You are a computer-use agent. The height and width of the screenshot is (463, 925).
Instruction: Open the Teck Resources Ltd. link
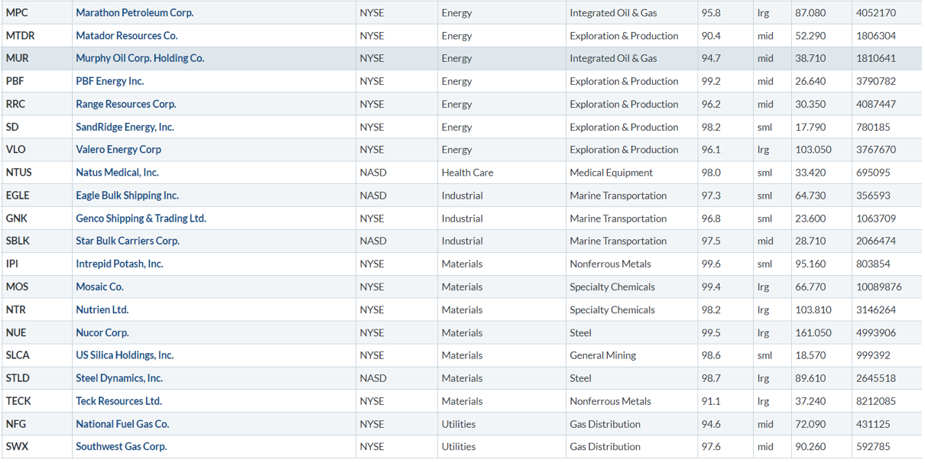118,401
